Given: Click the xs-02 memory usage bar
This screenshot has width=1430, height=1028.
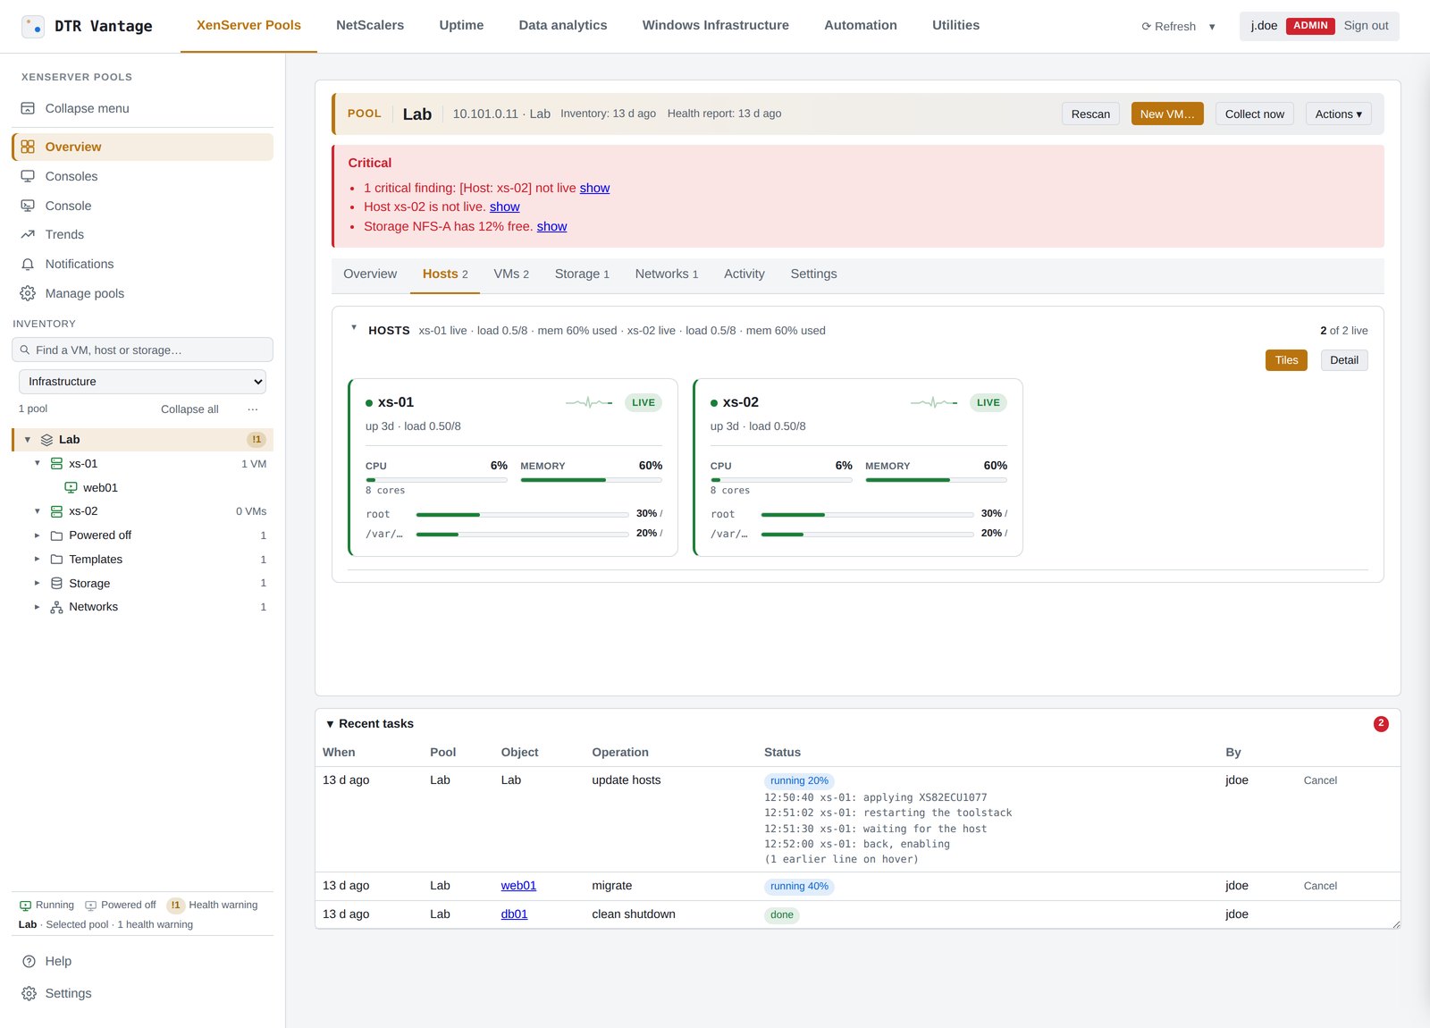Looking at the screenshot, I should tap(936, 480).
